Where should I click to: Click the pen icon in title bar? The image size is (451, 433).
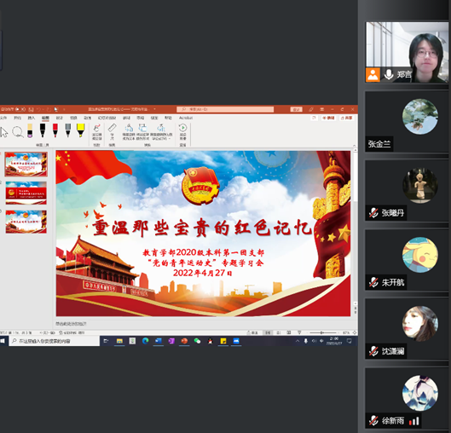[x=311, y=109]
